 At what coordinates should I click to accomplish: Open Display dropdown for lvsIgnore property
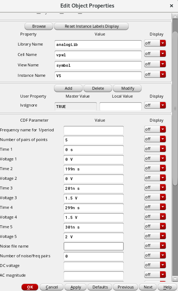point(155,105)
